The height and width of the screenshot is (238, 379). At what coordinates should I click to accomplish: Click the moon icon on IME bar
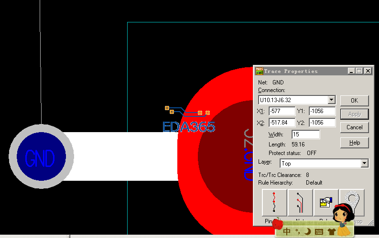tap(307, 231)
